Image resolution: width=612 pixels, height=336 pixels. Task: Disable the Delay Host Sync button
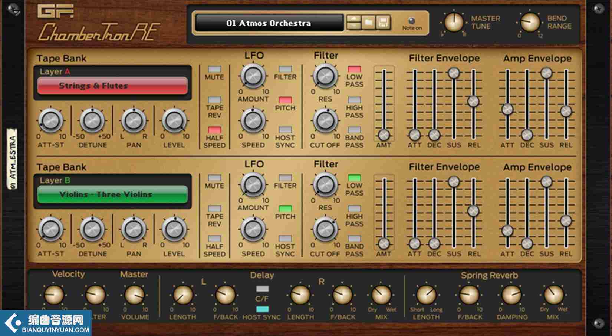262,309
